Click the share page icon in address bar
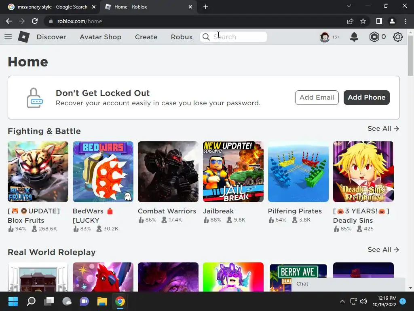 pyautogui.click(x=350, y=21)
